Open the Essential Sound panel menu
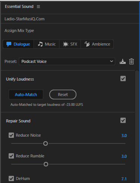The height and width of the screenshot is (183, 140). 38,6
